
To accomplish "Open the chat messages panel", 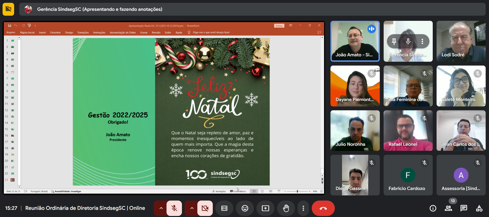I will (464, 208).
